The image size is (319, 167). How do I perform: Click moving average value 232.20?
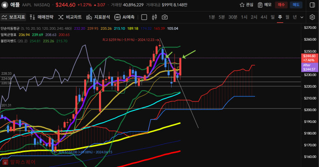pyautogui.click(x=80, y=28)
